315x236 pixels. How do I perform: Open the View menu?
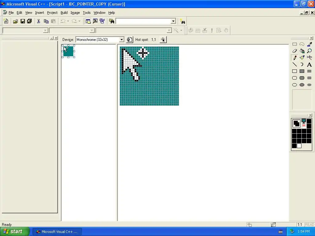[x=29, y=13]
